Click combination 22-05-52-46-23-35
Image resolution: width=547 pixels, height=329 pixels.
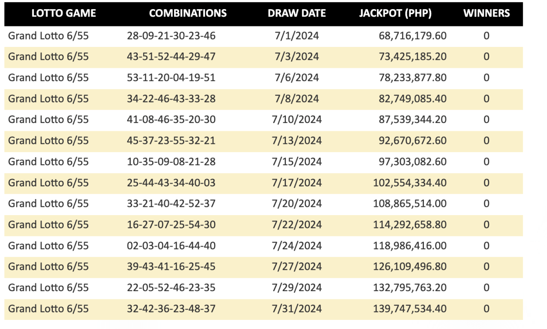171,288
